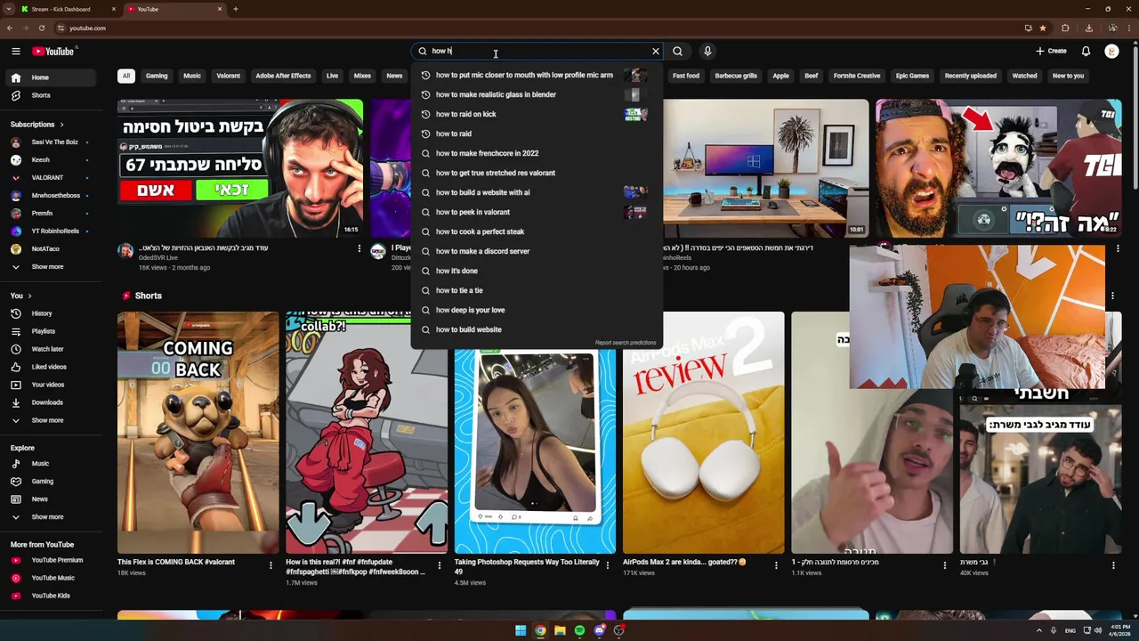Viewport: 1139px width, 641px height.
Task: Clear the search box with the X
Action: click(656, 51)
